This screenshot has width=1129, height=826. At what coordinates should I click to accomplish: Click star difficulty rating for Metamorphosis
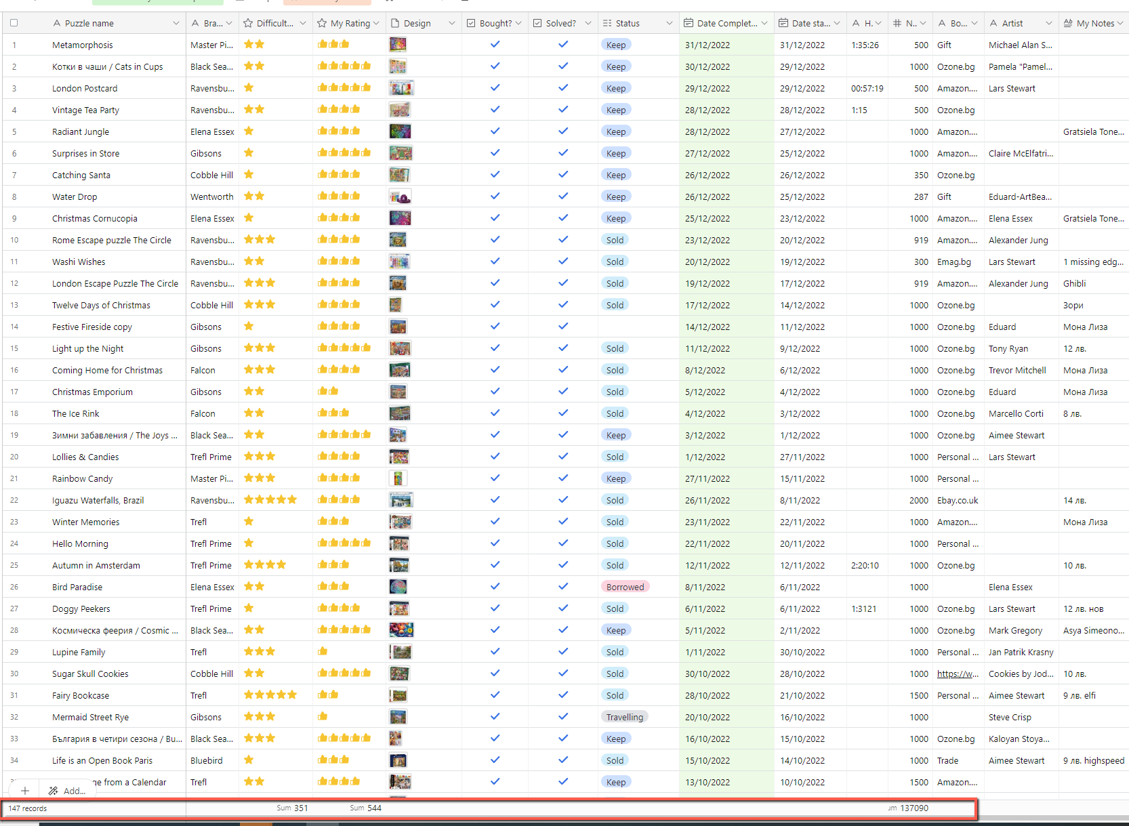tap(254, 45)
